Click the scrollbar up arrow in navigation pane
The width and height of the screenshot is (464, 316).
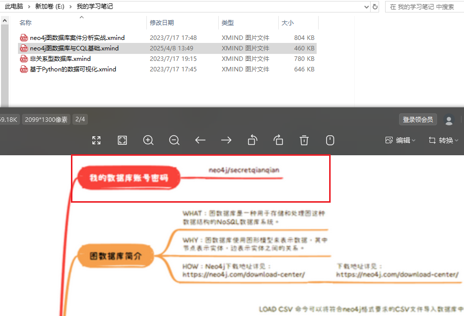[4, 20]
